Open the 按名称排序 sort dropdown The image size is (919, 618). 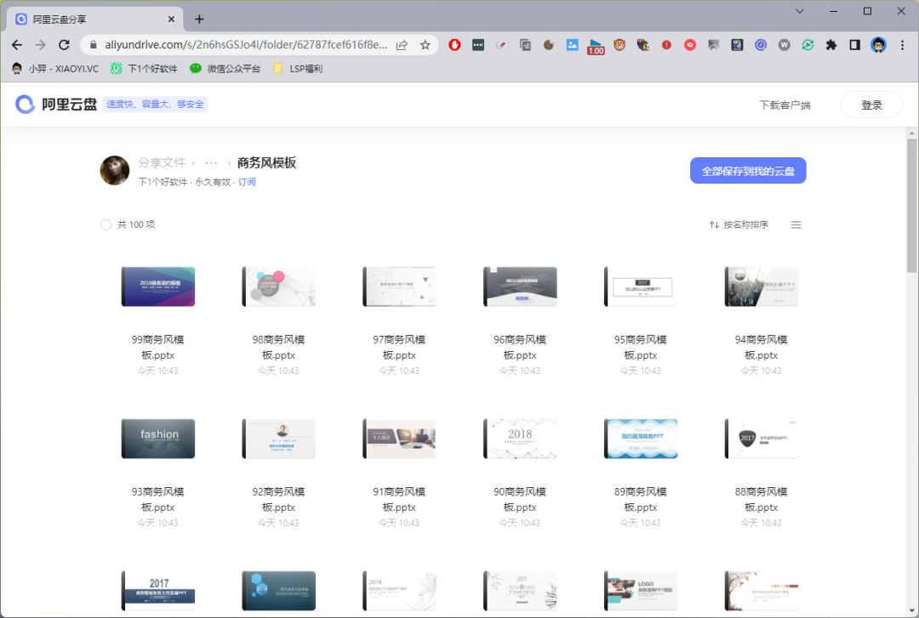[739, 225]
